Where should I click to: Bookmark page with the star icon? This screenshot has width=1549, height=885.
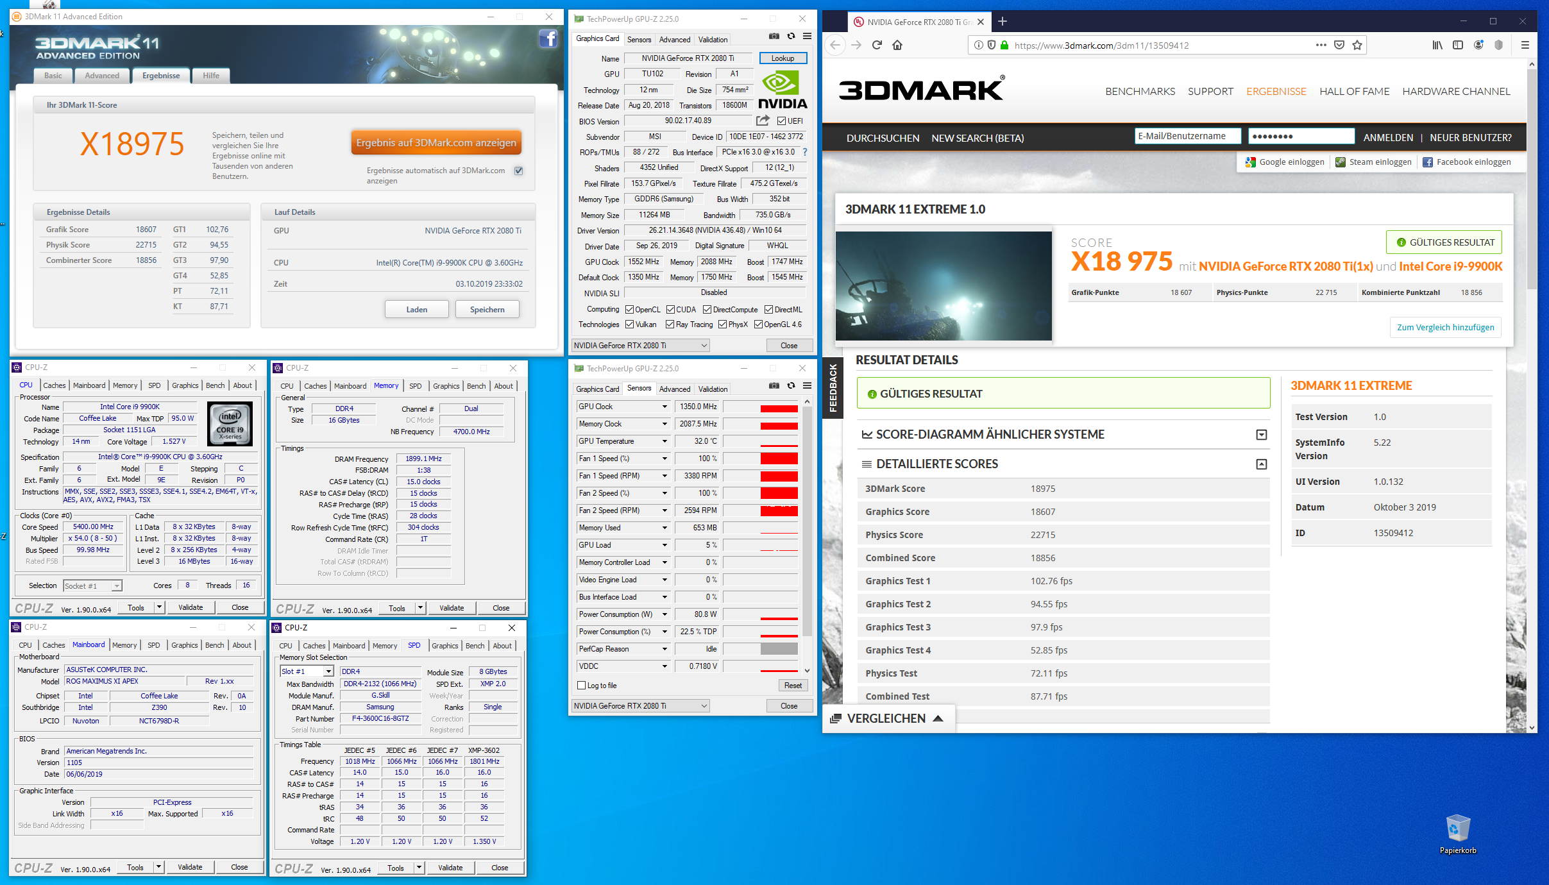(x=1357, y=45)
